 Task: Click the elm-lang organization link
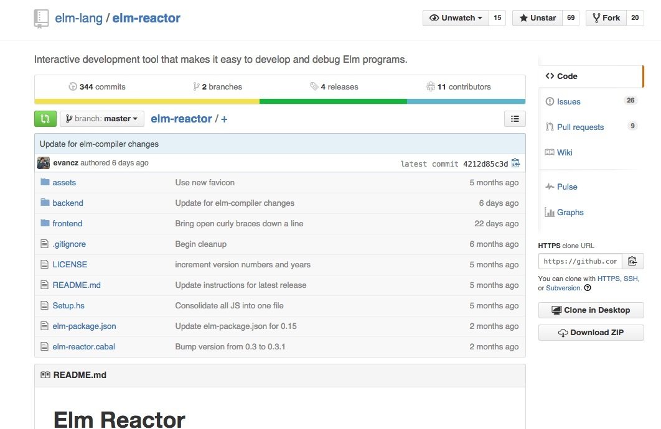pyautogui.click(x=79, y=18)
